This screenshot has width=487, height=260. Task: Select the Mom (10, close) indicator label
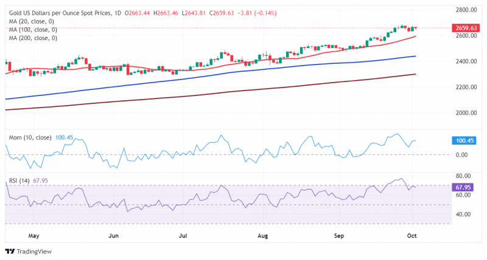[x=30, y=137]
